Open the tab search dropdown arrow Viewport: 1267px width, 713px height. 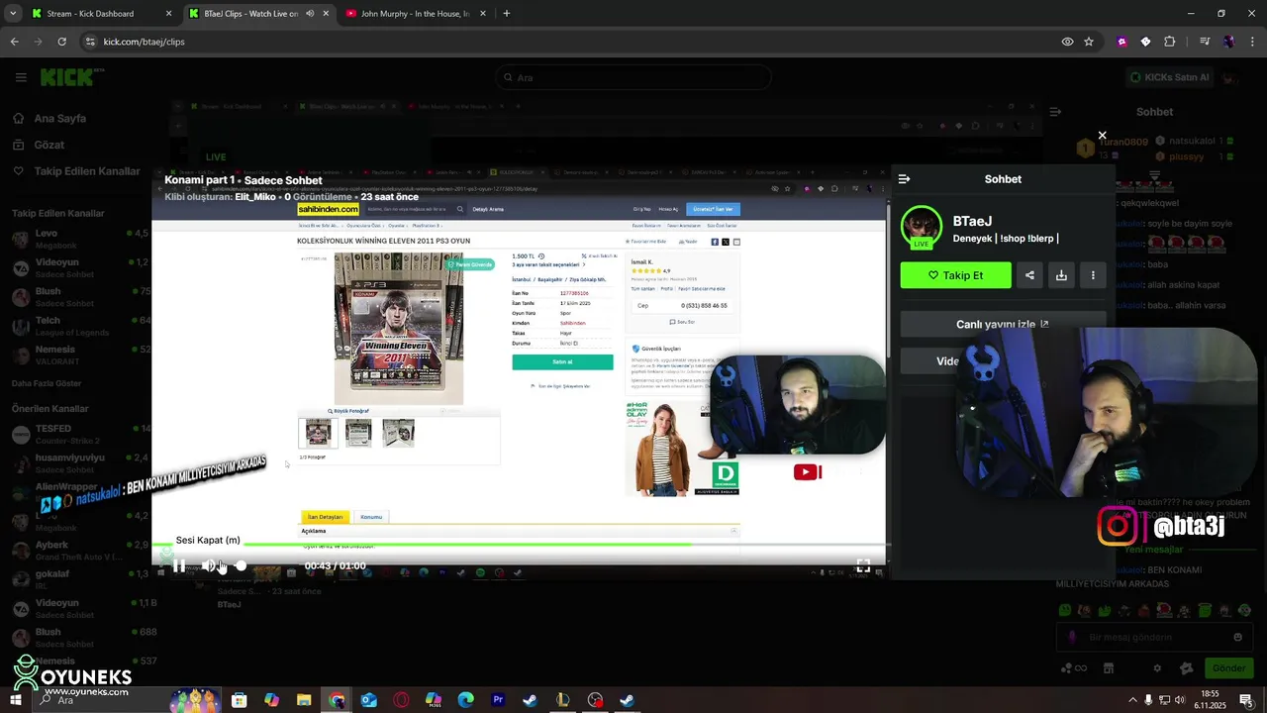coord(11,14)
